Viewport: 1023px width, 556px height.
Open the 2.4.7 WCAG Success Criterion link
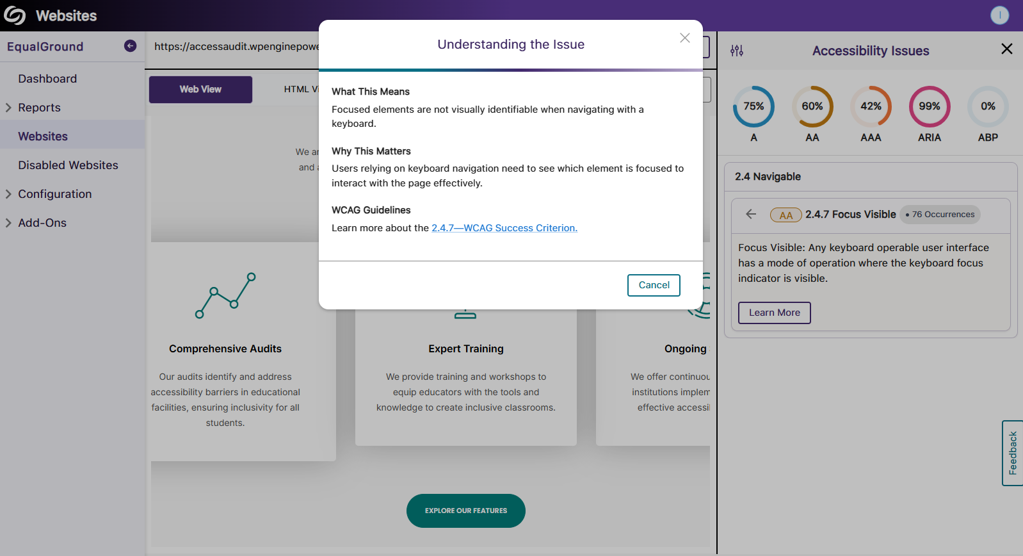click(504, 228)
